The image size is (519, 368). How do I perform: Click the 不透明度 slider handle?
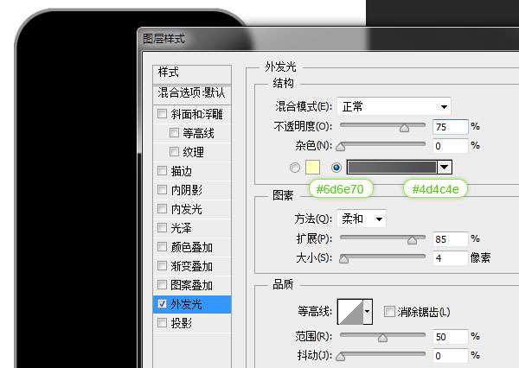point(404,127)
